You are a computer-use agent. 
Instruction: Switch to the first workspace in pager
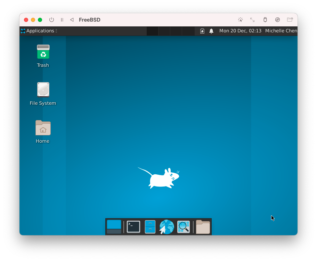(x=153, y=31)
